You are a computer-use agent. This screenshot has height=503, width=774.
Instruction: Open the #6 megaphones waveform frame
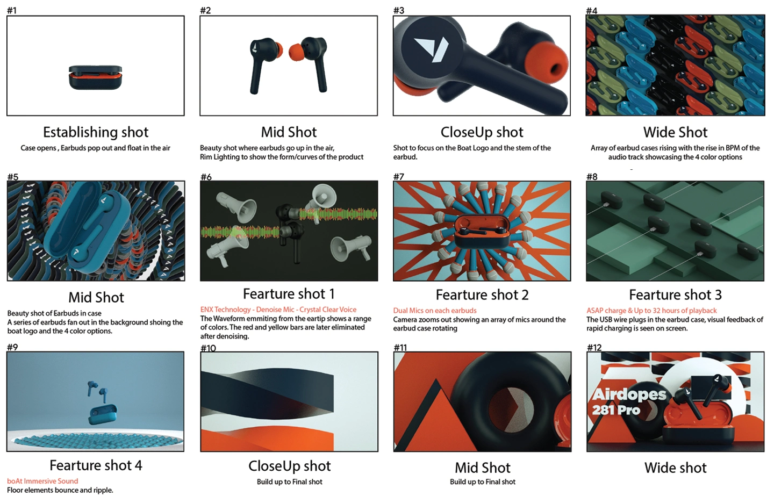(289, 231)
